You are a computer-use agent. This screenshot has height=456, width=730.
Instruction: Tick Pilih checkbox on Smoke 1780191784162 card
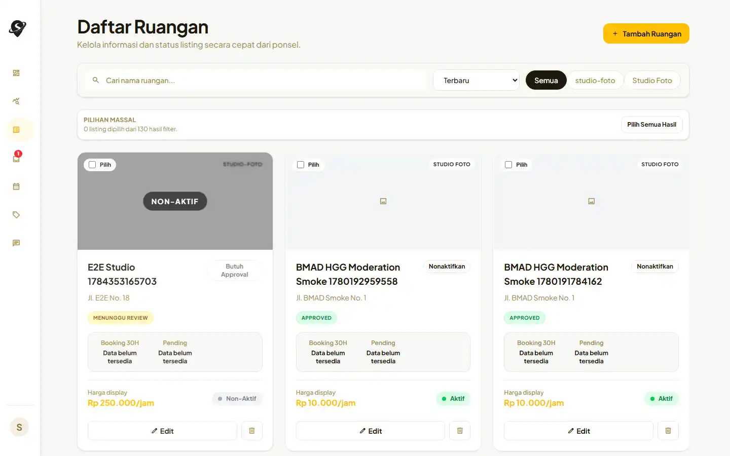(508, 165)
